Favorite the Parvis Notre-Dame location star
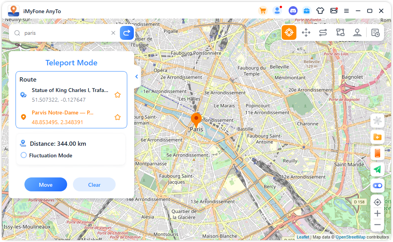393x242 pixels. tap(118, 117)
